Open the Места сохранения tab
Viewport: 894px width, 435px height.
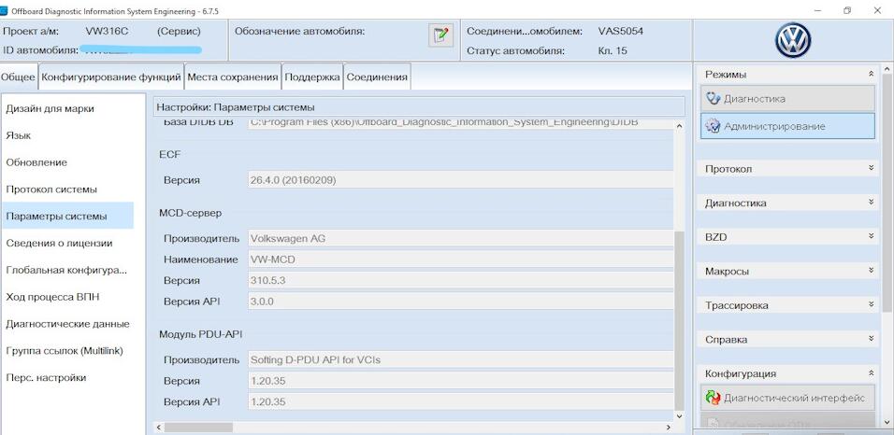233,77
